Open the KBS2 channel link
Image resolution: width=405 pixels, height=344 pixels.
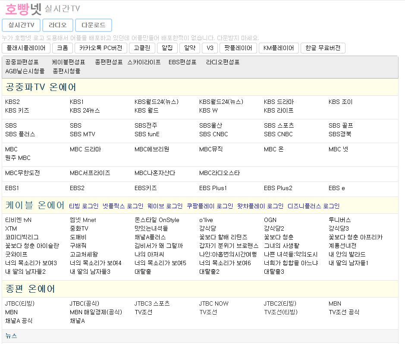(x=13, y=102)
